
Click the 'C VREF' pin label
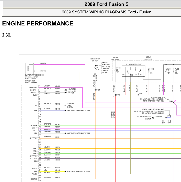tap(35, 169)
